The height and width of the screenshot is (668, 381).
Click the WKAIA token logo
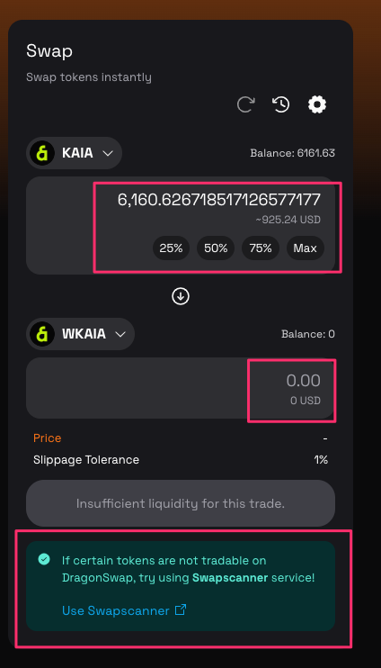tap(42, 334)
